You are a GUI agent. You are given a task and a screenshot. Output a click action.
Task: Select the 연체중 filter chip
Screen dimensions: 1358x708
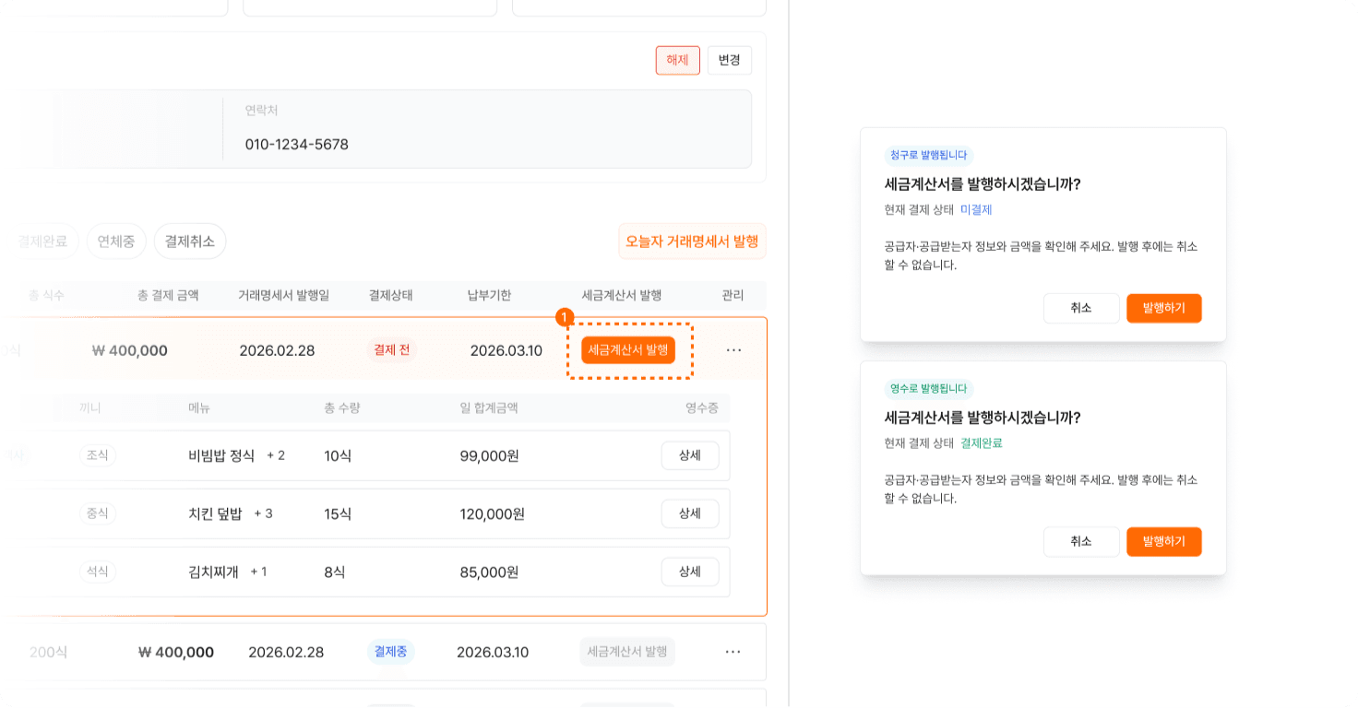click(x=116, y=241)
